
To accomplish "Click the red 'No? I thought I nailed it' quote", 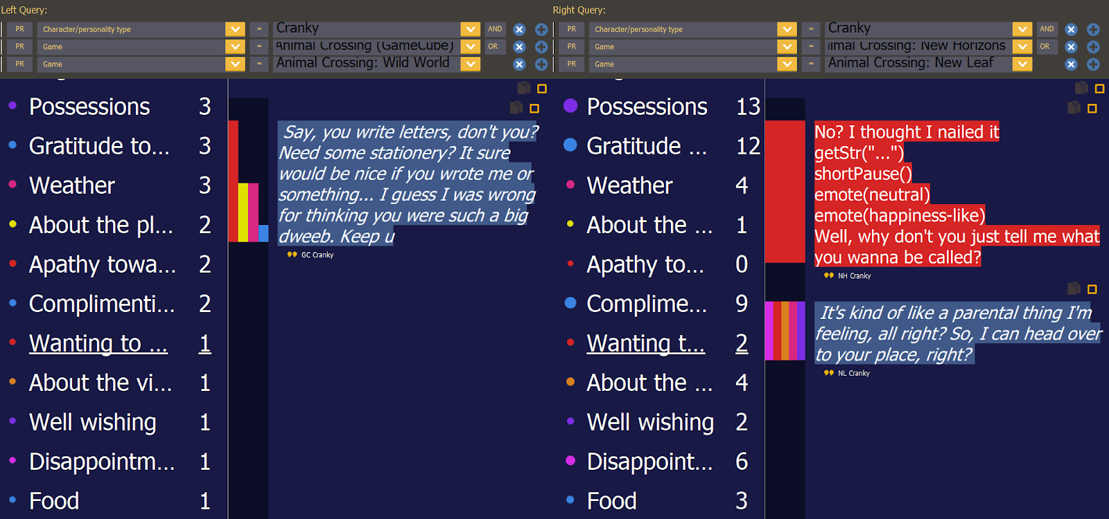I will pos(957,194).
